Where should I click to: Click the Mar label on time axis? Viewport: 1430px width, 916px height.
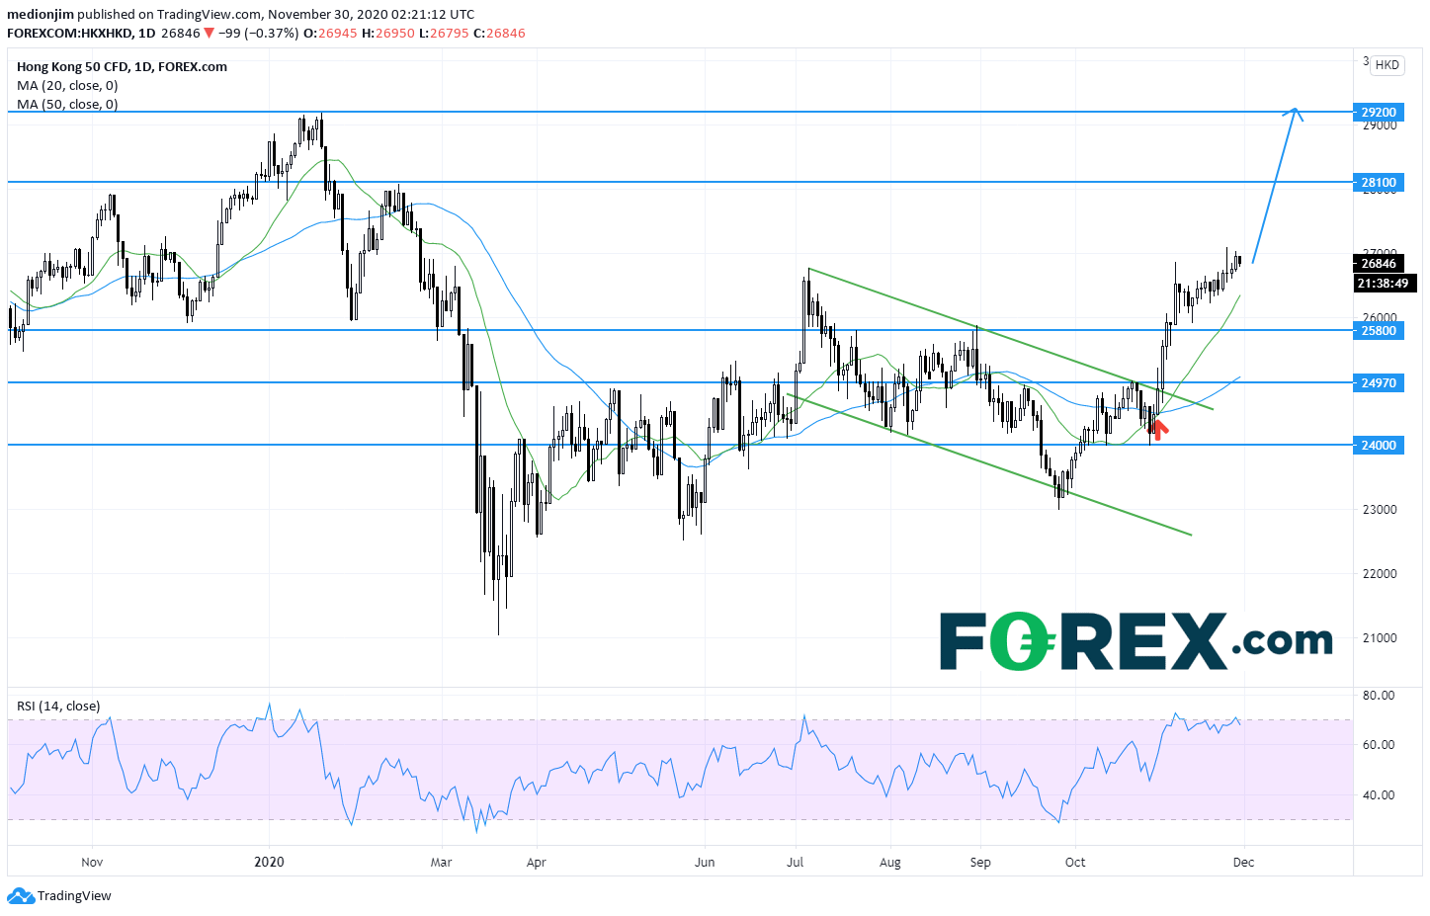(442, 863)
